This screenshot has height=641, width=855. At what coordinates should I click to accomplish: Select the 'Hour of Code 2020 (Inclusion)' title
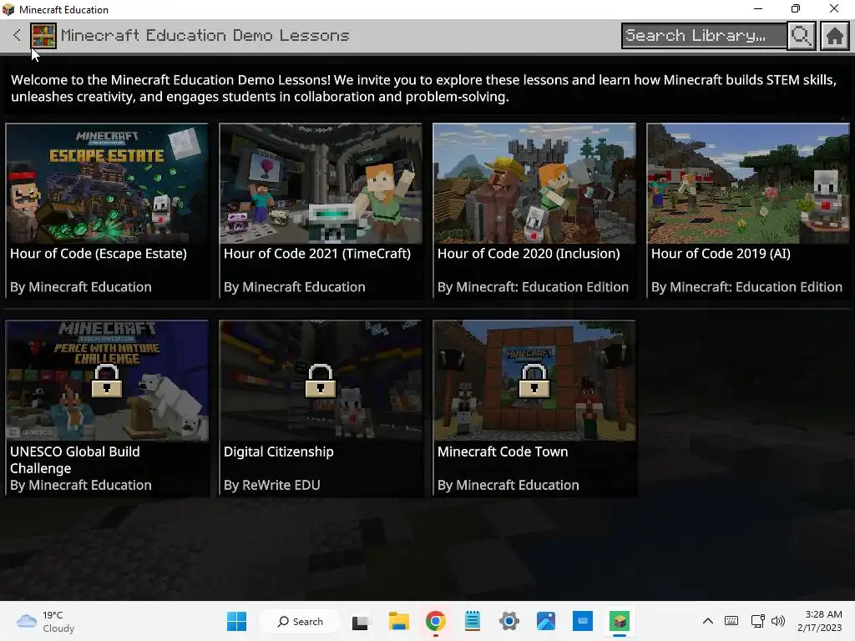(529, 254)
